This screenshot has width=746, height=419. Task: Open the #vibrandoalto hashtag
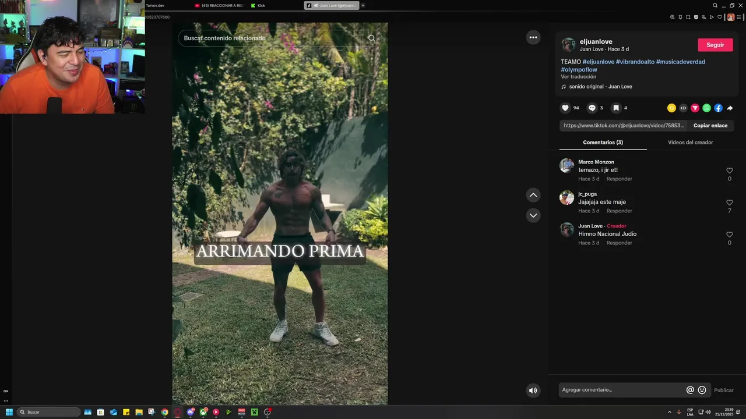(635, 62)
